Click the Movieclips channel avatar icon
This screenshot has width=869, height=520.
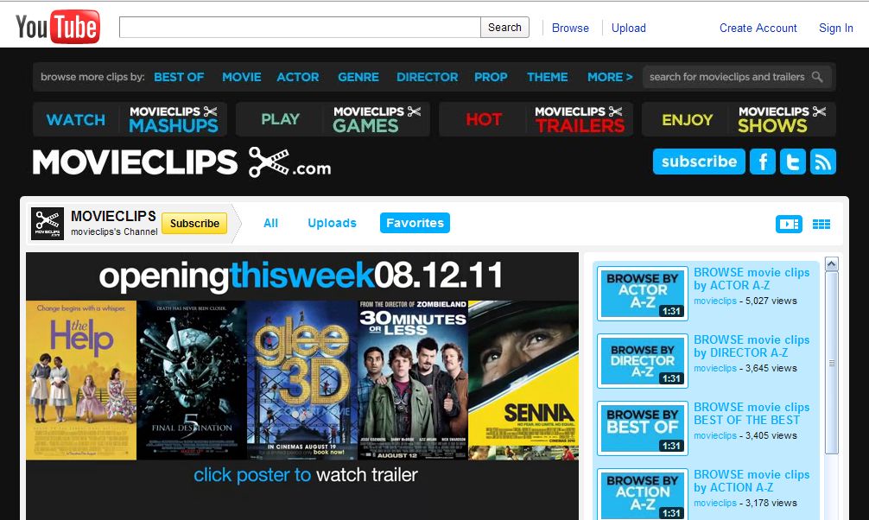click(x=48, y=224)
